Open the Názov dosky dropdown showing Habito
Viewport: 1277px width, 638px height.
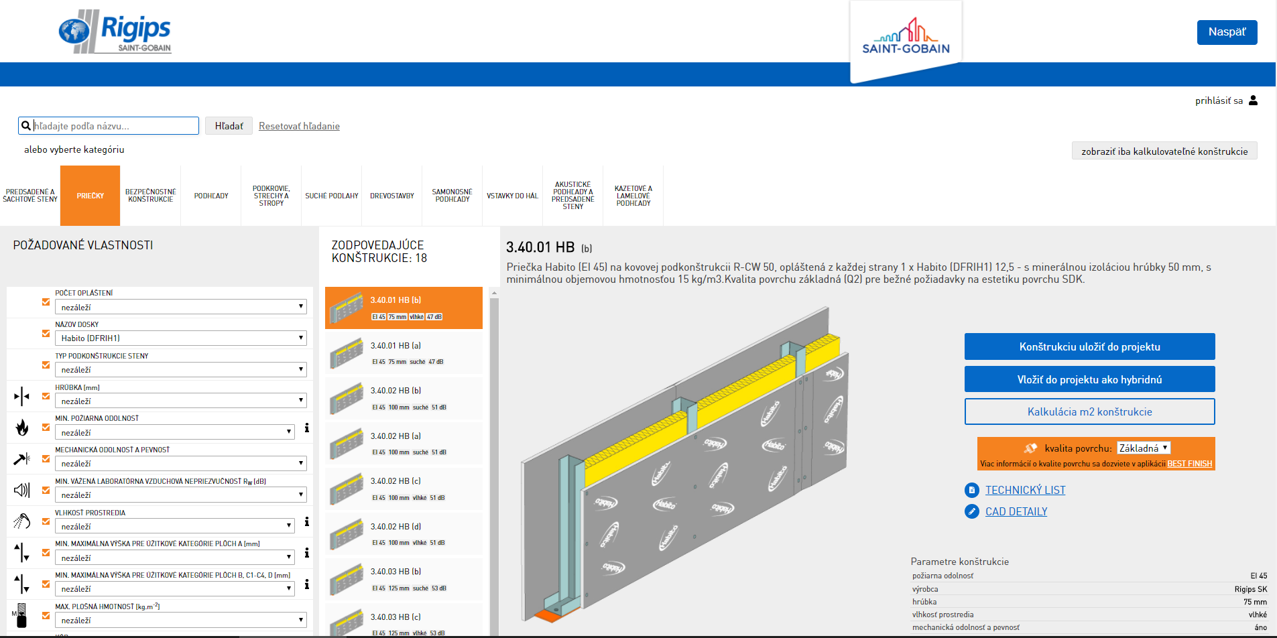click(180, 338)
